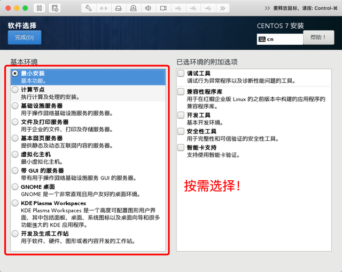Maximize the VM window green button
The width and height of the screenshot is (342, 272).
25,9
